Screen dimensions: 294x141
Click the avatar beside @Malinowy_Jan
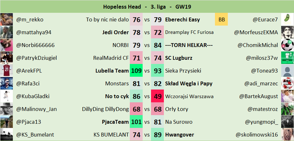[6, 109]
